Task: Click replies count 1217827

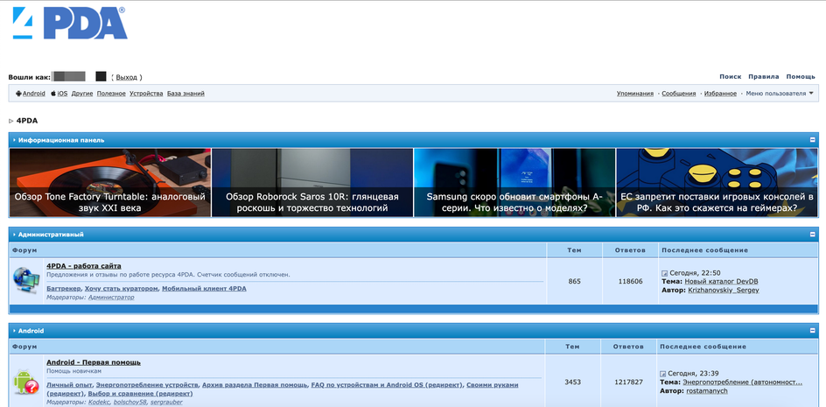Action: (628, 382)
